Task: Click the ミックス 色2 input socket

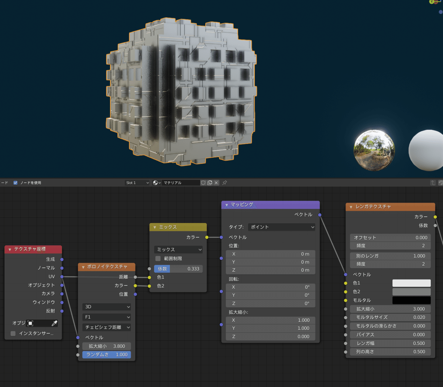Action: click(x=149, y=286)
